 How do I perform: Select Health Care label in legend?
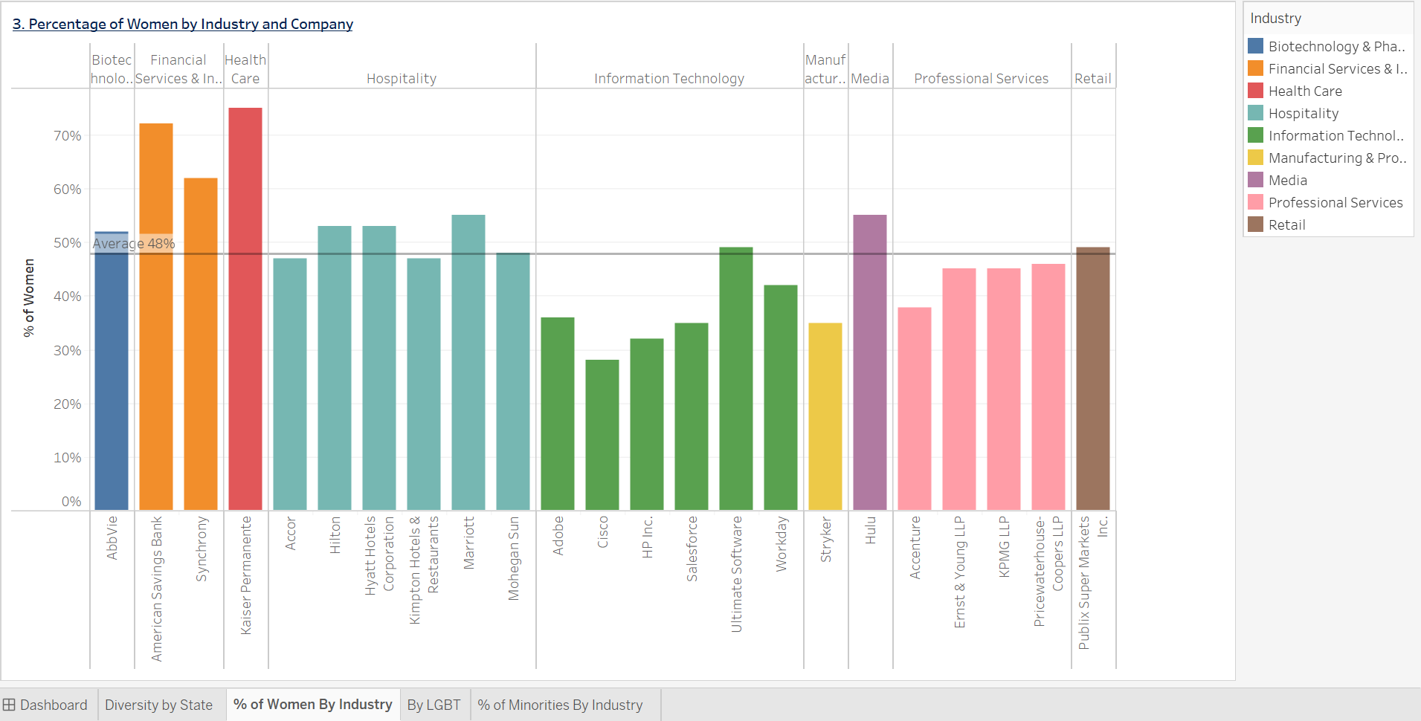pos(1305,91)
